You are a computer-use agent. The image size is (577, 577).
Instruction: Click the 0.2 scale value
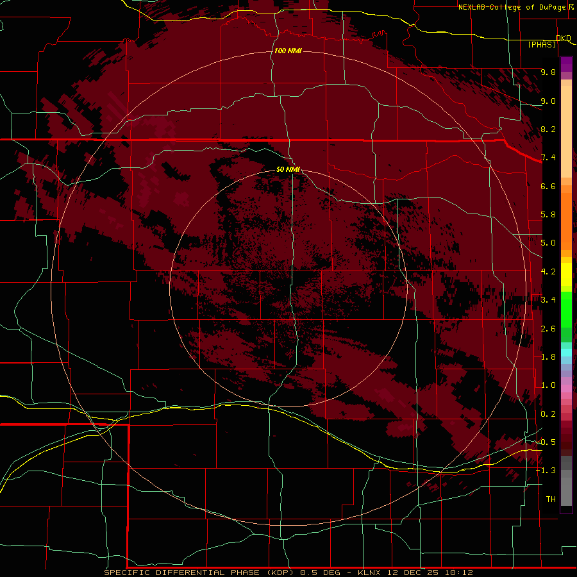[x=548, y=414]
